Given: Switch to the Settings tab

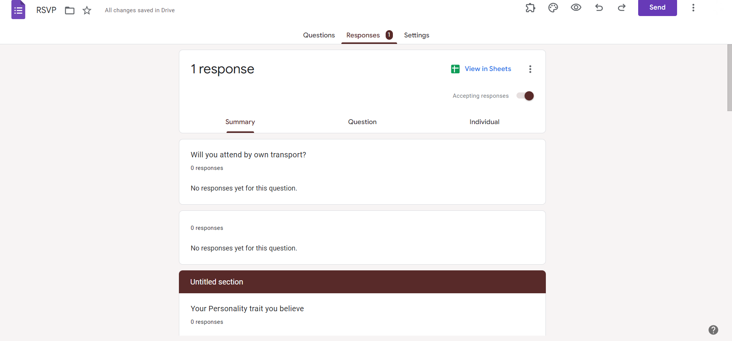Looking at the screenshot, I should 417,35.
